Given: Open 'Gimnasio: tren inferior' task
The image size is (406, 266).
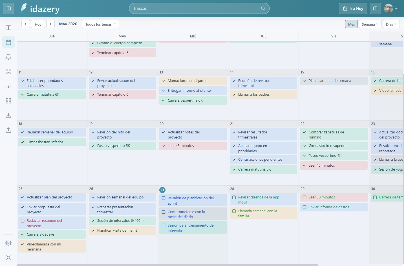Looking at the screenshot, I should coord(52,142).
